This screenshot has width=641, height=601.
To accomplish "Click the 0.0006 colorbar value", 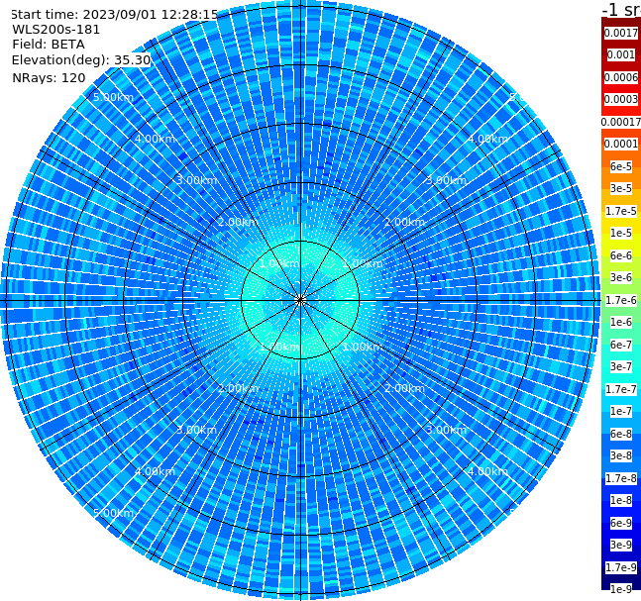I will pos(621,77).
